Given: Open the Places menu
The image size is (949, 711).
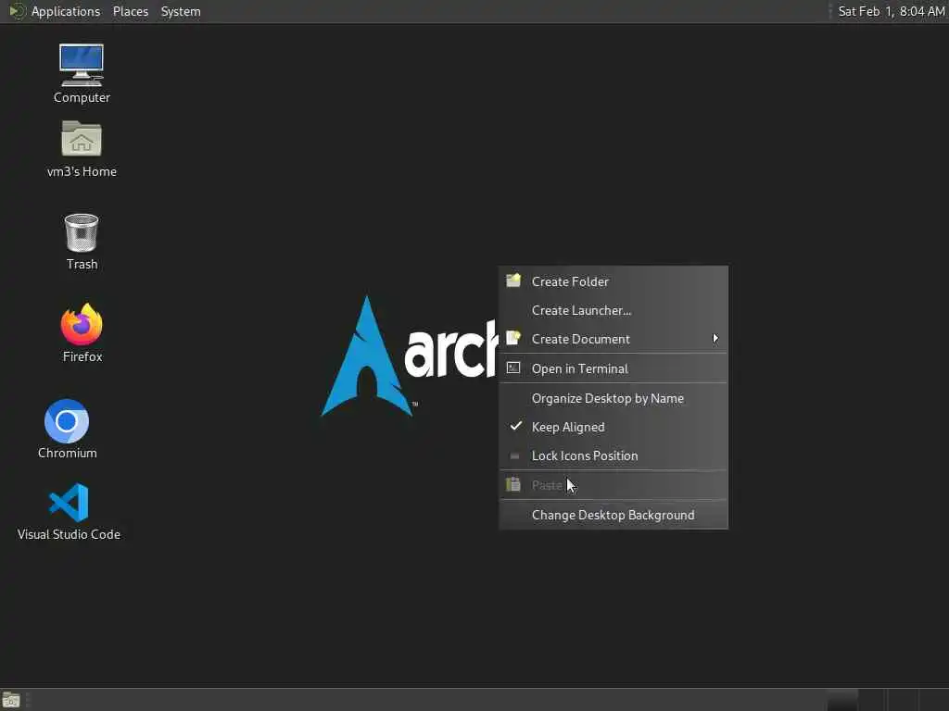Looking at the screenshot, I should (130, 11).
